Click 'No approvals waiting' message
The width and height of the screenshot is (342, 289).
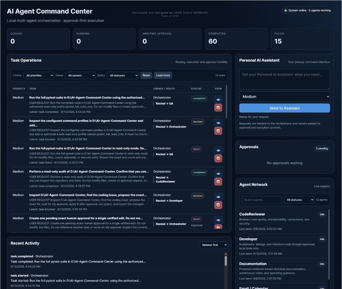click(x=285, y=163)
